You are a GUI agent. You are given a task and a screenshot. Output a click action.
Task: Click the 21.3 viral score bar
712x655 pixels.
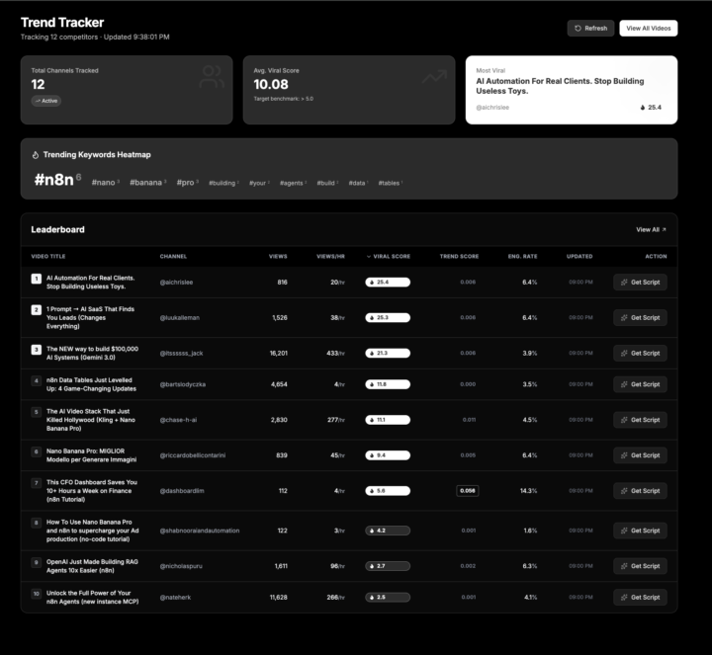[x=388, y=353]
